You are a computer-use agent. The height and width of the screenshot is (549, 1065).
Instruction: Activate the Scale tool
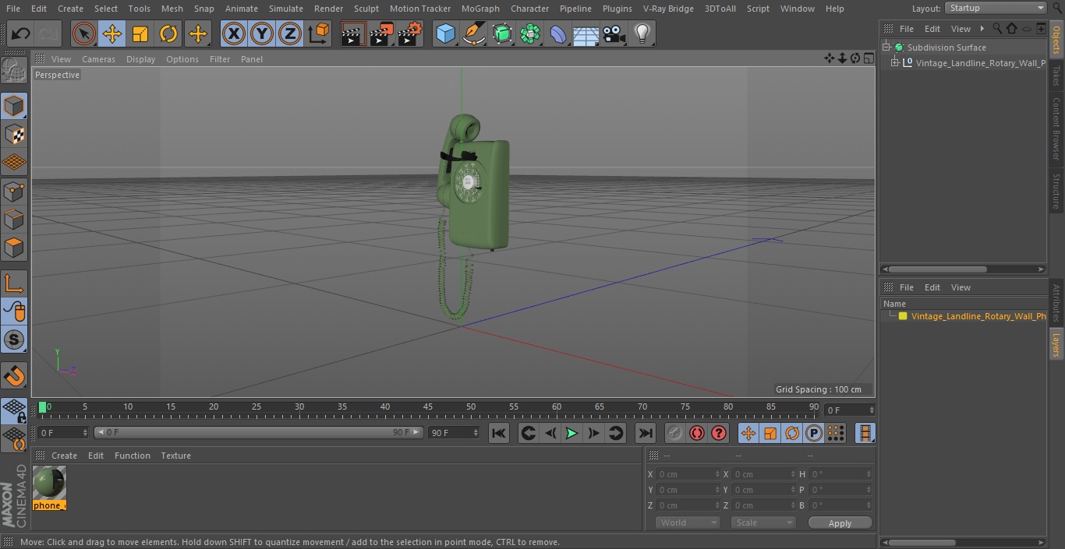(140, 34)
